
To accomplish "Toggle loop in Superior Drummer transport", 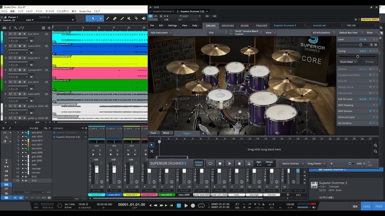I will pos(210,163).
